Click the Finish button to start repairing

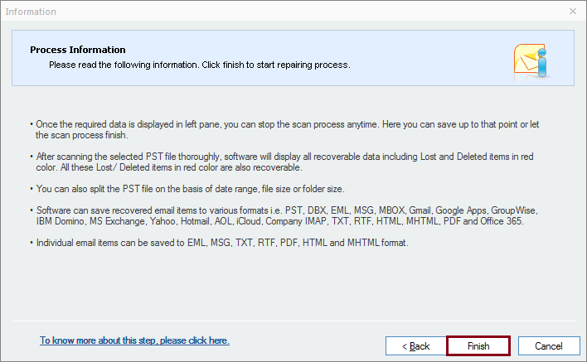[x=478, y=345]
